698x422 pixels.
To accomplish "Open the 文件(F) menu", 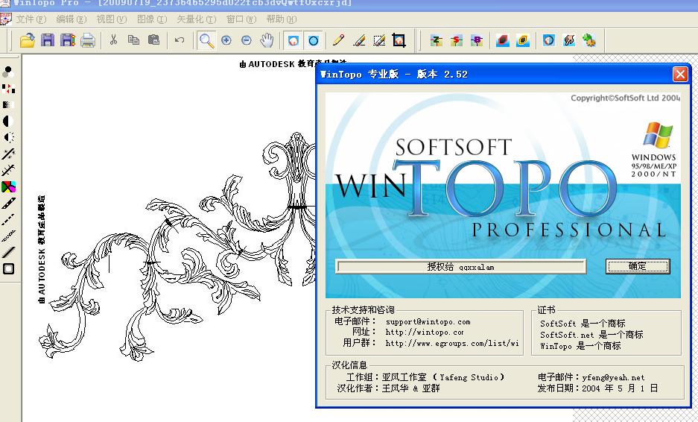I will point(31,19).
